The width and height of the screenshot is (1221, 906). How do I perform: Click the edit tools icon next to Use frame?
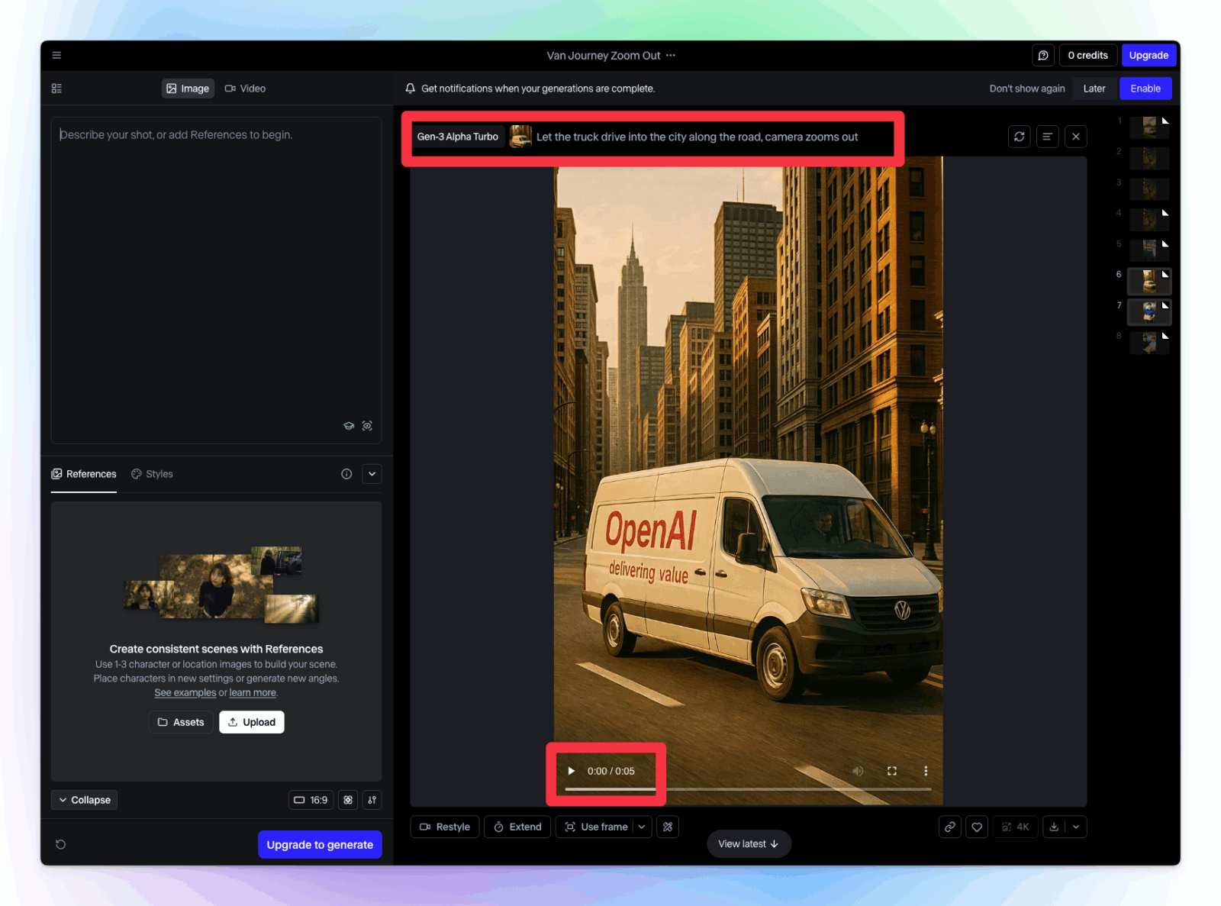click(668, 827)
